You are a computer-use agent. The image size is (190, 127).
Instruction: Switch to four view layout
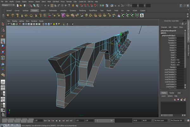pos(3,88)
